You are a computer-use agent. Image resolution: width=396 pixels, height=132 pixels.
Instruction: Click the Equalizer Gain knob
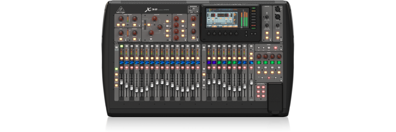pyautogui.click(x=151, y=33)
